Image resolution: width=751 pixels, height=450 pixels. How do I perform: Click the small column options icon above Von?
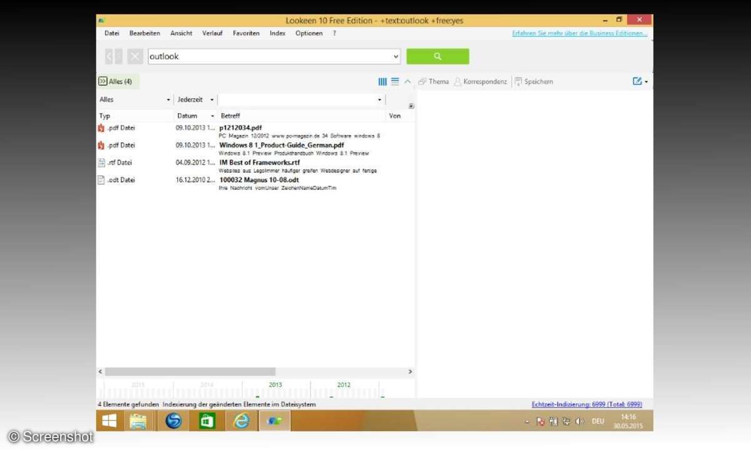pos(411,106)
